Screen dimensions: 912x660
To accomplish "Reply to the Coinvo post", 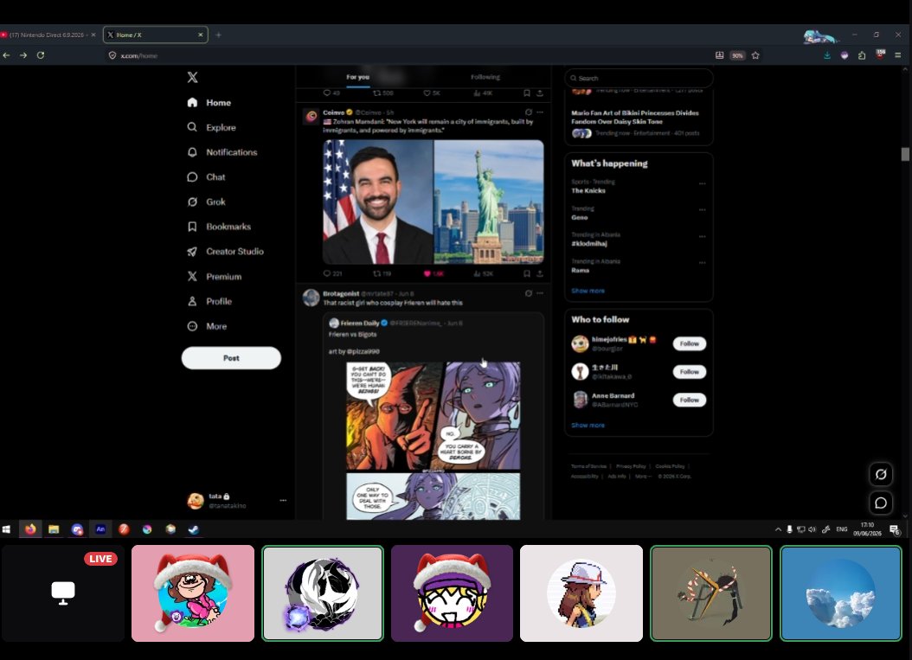I will (332, 273).
